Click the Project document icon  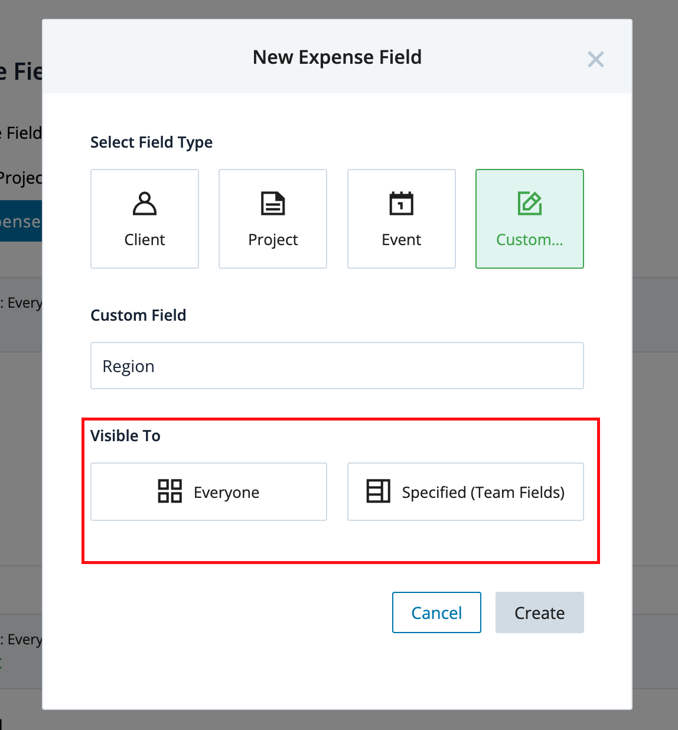(x=273, y=204)
